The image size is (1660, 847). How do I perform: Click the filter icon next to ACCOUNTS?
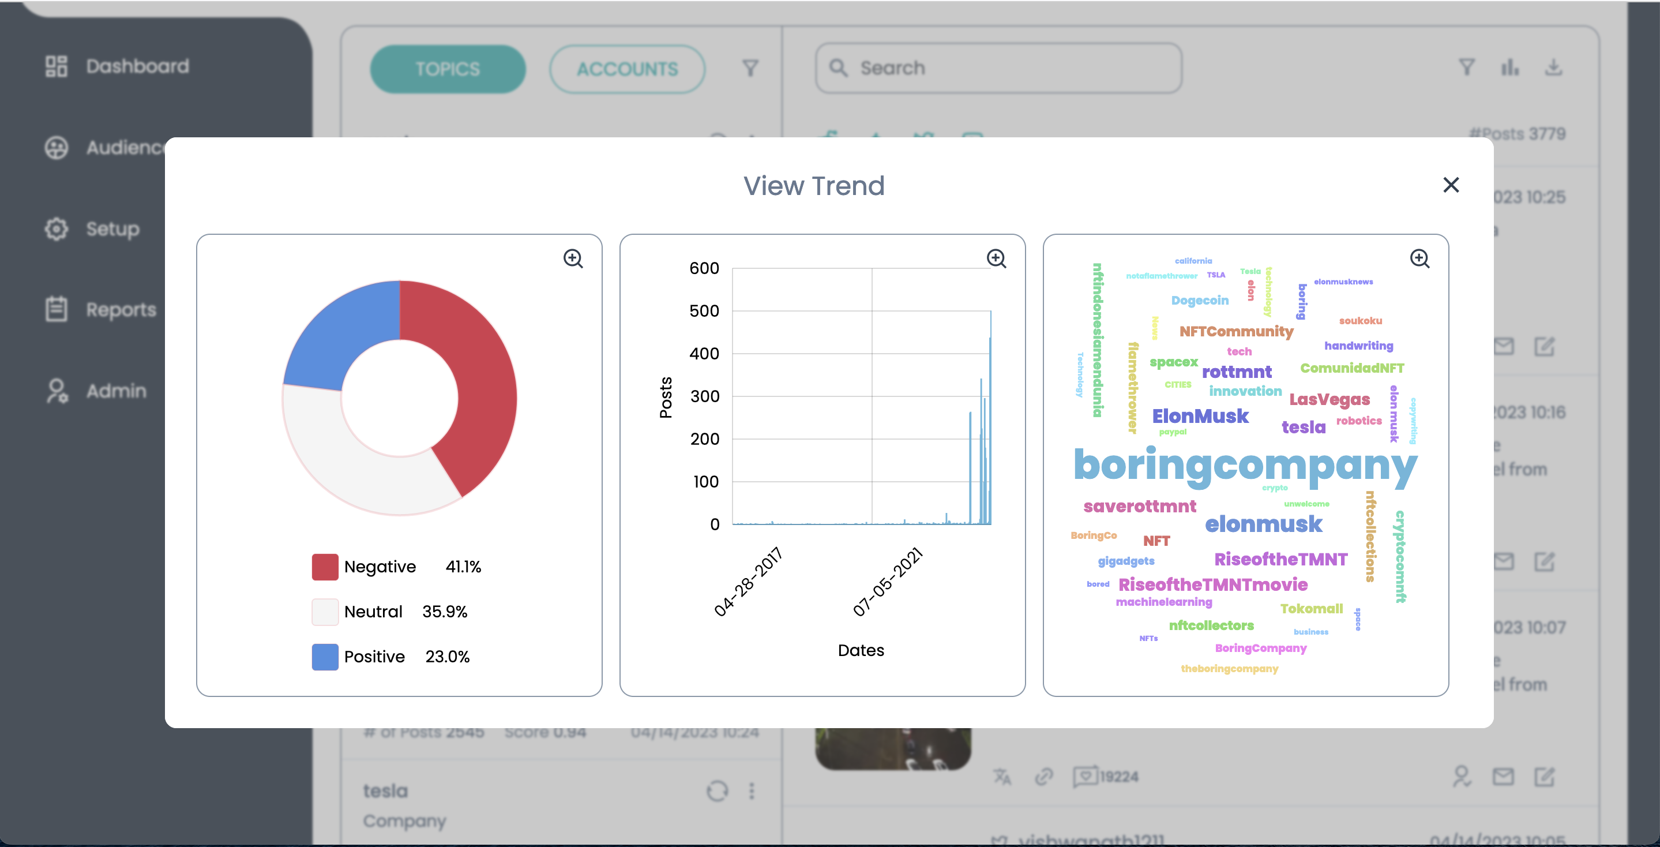(x=750, y=68)
